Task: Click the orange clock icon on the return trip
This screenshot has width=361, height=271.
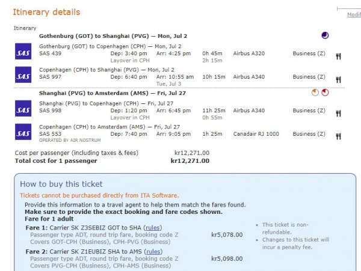Action: pyautogui.click(x=315, y=93)
